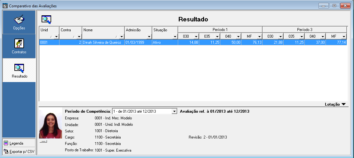
Task: Open the Opções sidebar panel
Action: pos(19,22)
